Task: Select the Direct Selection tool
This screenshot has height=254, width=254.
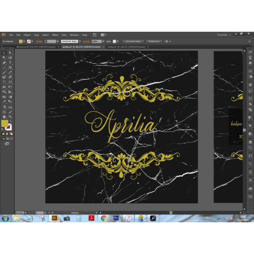Action: tap(10, 53)
